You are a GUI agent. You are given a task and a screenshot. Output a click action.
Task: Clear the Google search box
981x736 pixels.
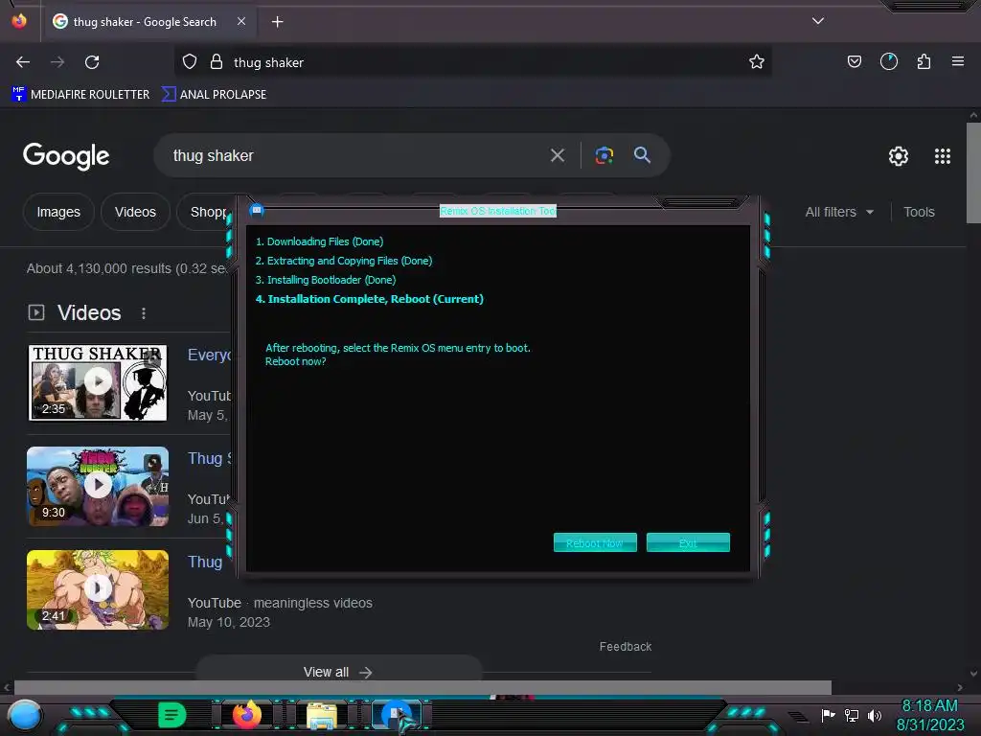(558, 155)
